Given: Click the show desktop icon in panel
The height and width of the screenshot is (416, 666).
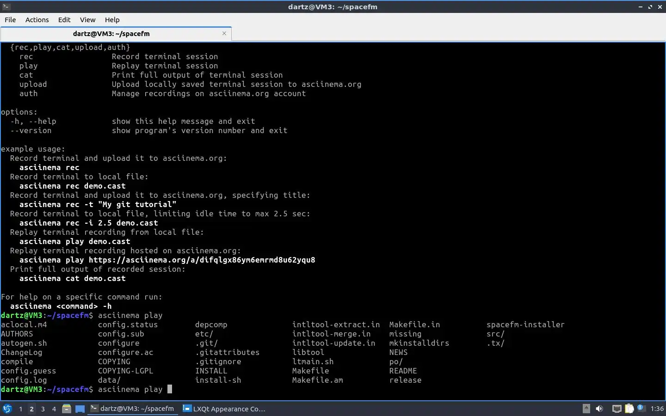Looking at the screenshot, I should pyautogui.click(x=80, y=409).
